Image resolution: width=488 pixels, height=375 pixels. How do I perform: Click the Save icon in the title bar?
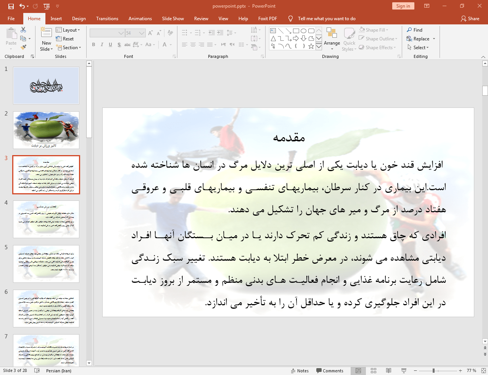(11, 6)
